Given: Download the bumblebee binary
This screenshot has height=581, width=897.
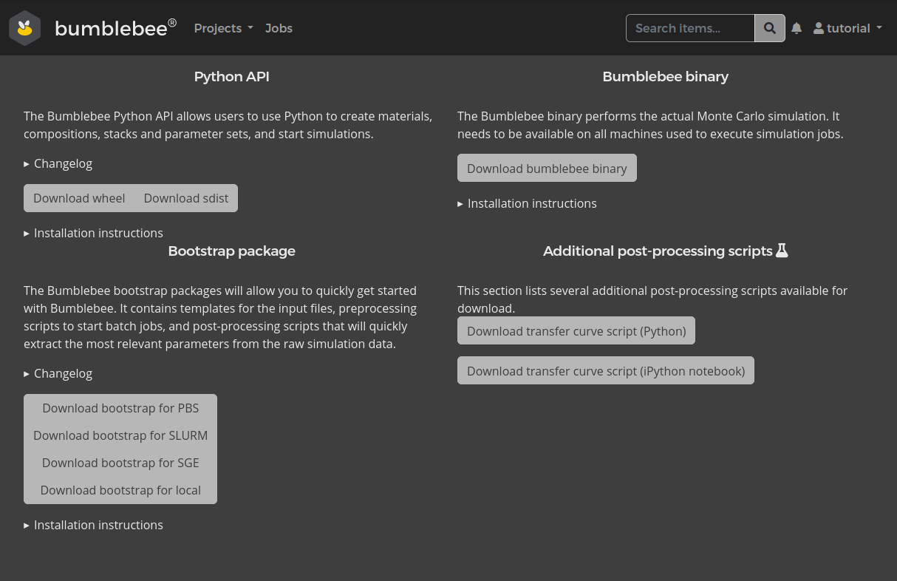Looking at the screenshot, I should (547, 169).
